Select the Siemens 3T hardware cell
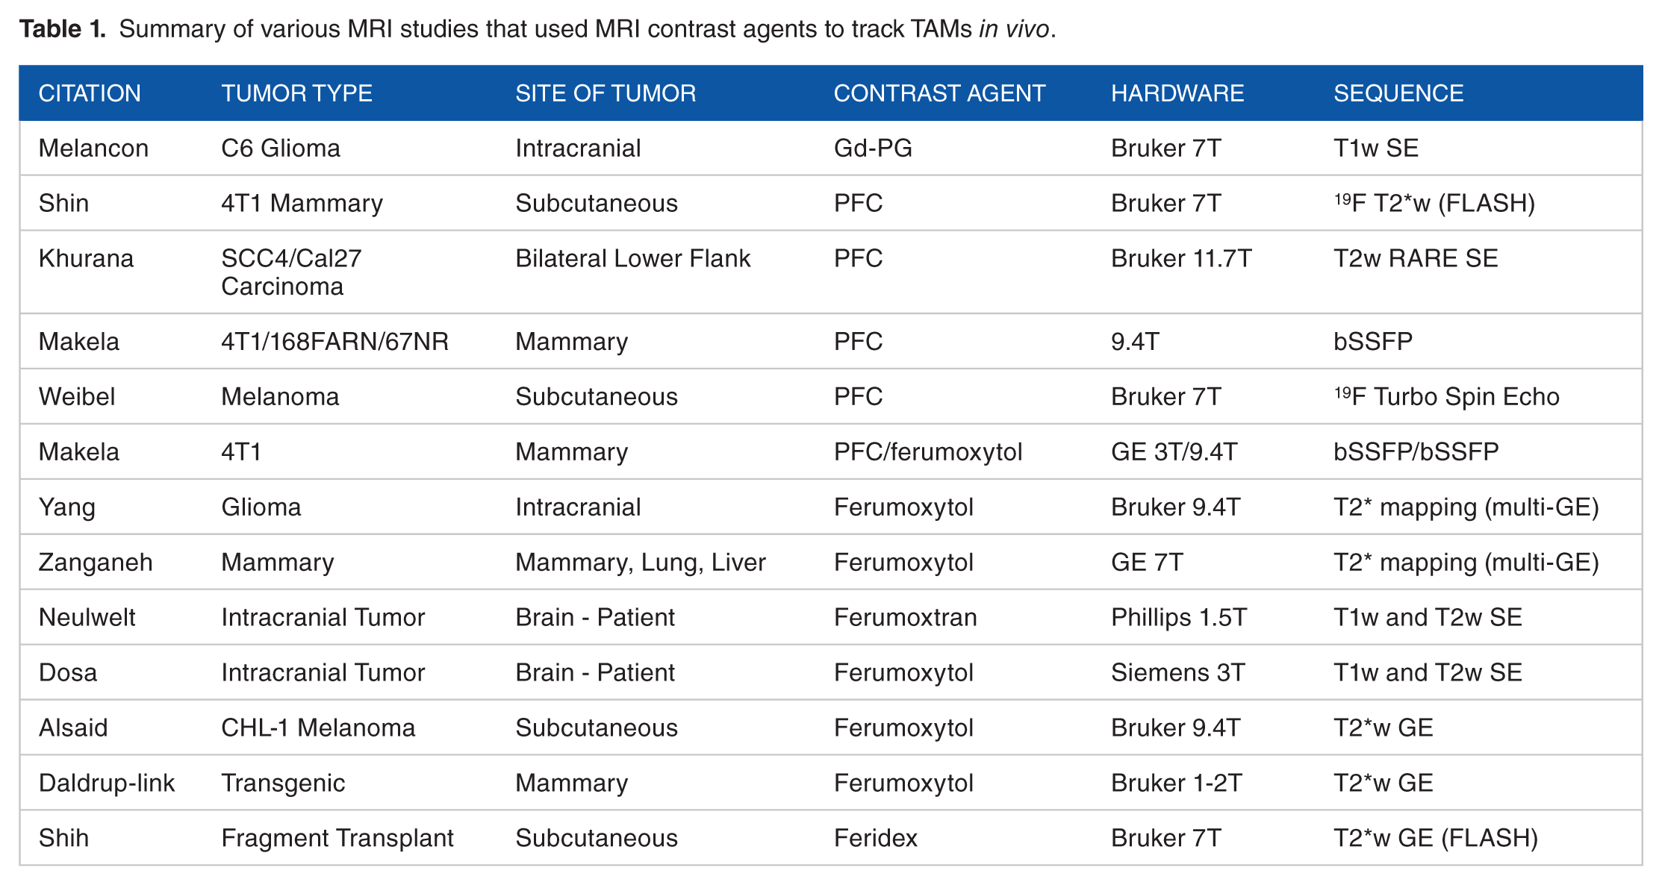The width and height of the screenshot is (1662, 885). click(x=1178, y=672)
